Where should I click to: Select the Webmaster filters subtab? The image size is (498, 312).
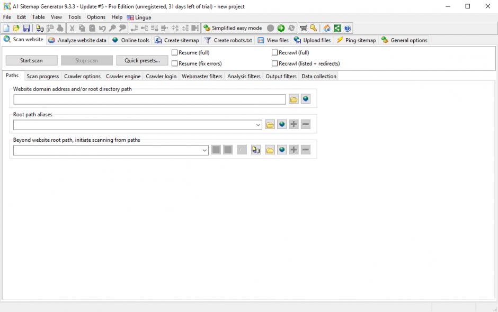202,77
